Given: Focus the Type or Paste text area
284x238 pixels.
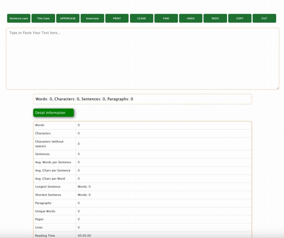Looking at the screenshot, I should (x=142, y=58).
